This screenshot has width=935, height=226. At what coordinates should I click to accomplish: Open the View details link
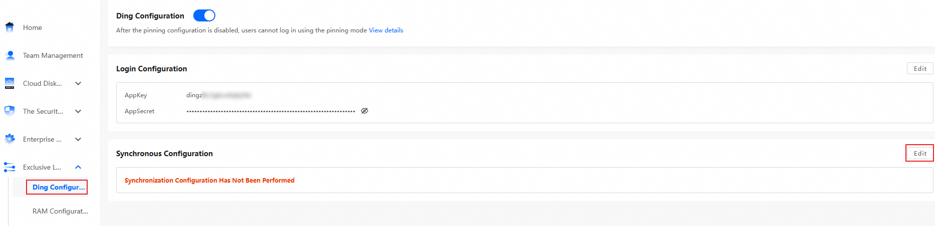click(386, 30)
